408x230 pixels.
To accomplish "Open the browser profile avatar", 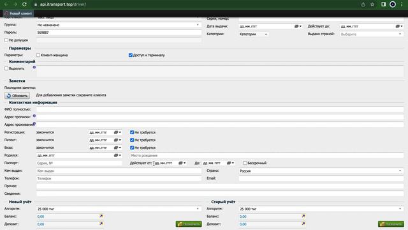I will point(393,4).
